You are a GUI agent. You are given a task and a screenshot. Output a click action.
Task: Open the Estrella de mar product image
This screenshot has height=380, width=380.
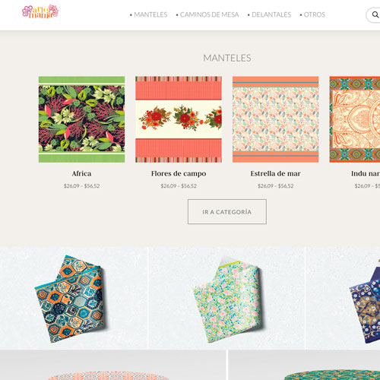tap(276, 119)
